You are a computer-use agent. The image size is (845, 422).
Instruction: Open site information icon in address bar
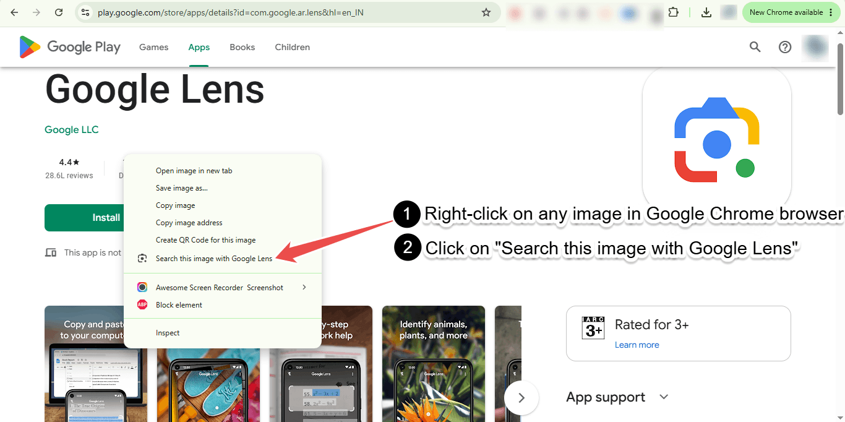click(x=86, y=12)
